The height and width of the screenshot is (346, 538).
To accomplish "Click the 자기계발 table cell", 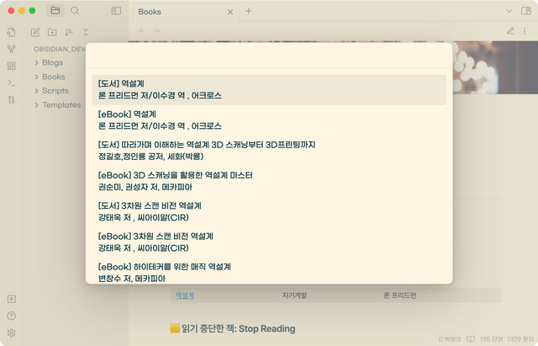I will [294, 295].
